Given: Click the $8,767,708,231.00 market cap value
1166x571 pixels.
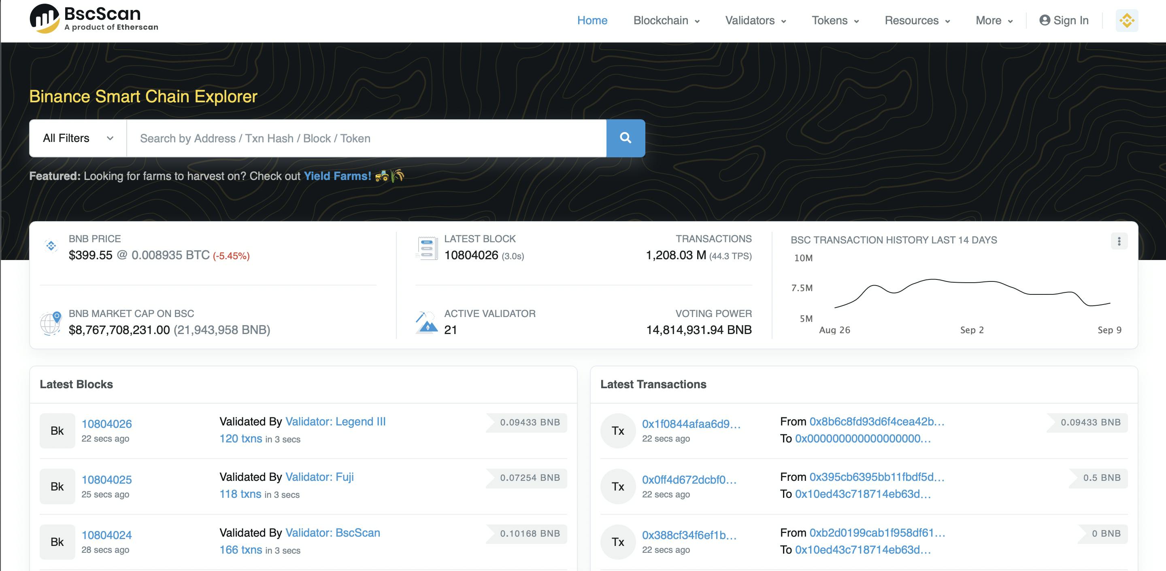Looking at the screenshot, I should (119, 330).
